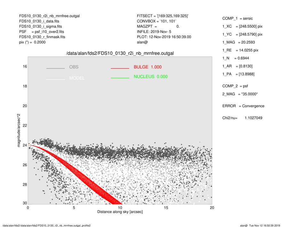Click the pix (") = 0.2000 value
The width and height of the screenshot is (283, 227).
32,42
